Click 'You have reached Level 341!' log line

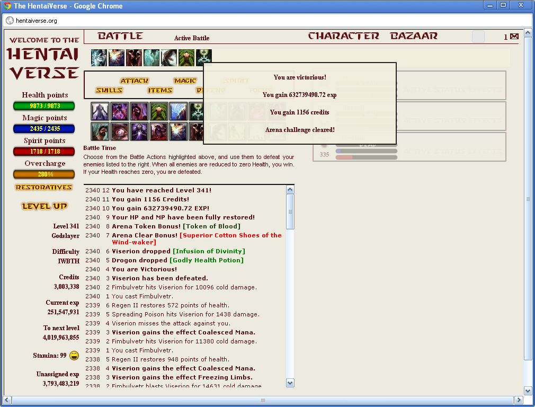coord(162,190)
